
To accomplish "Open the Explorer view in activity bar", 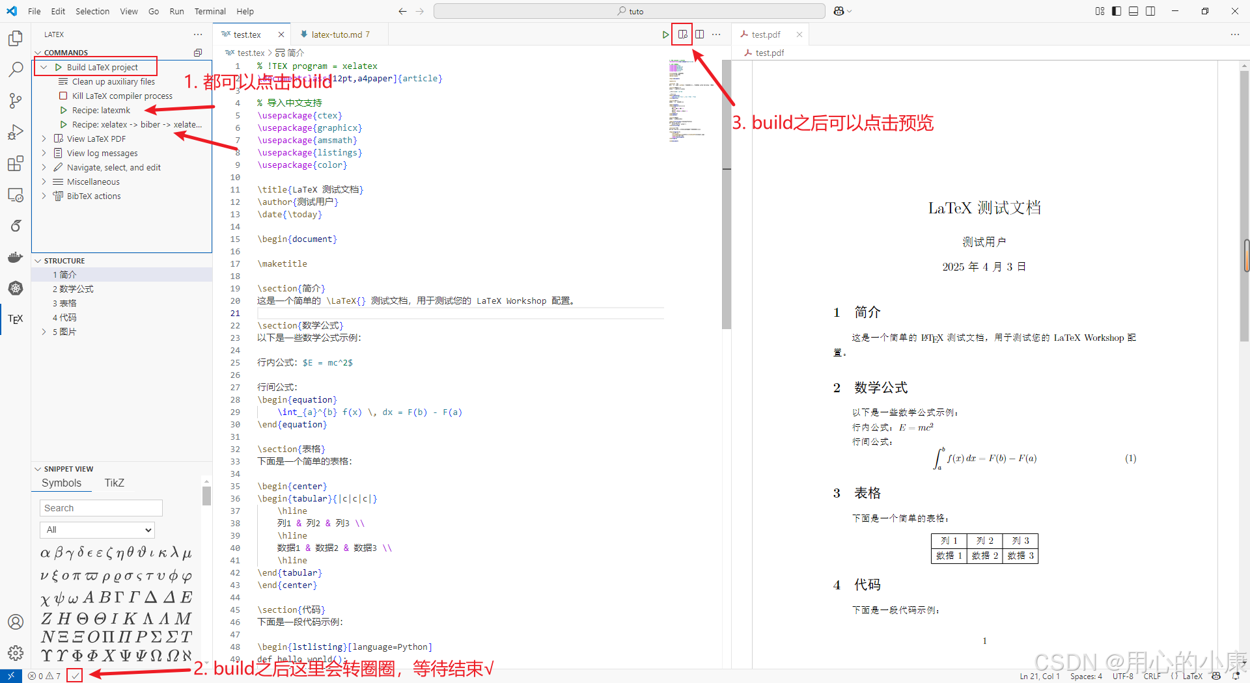I will pyautogui.click(x=16, y=38).
